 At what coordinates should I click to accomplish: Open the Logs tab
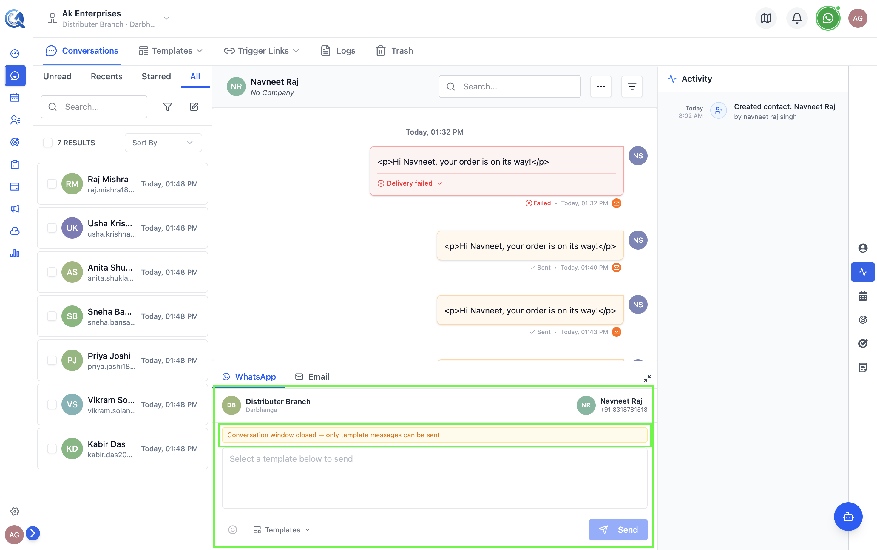coord(338,51)
